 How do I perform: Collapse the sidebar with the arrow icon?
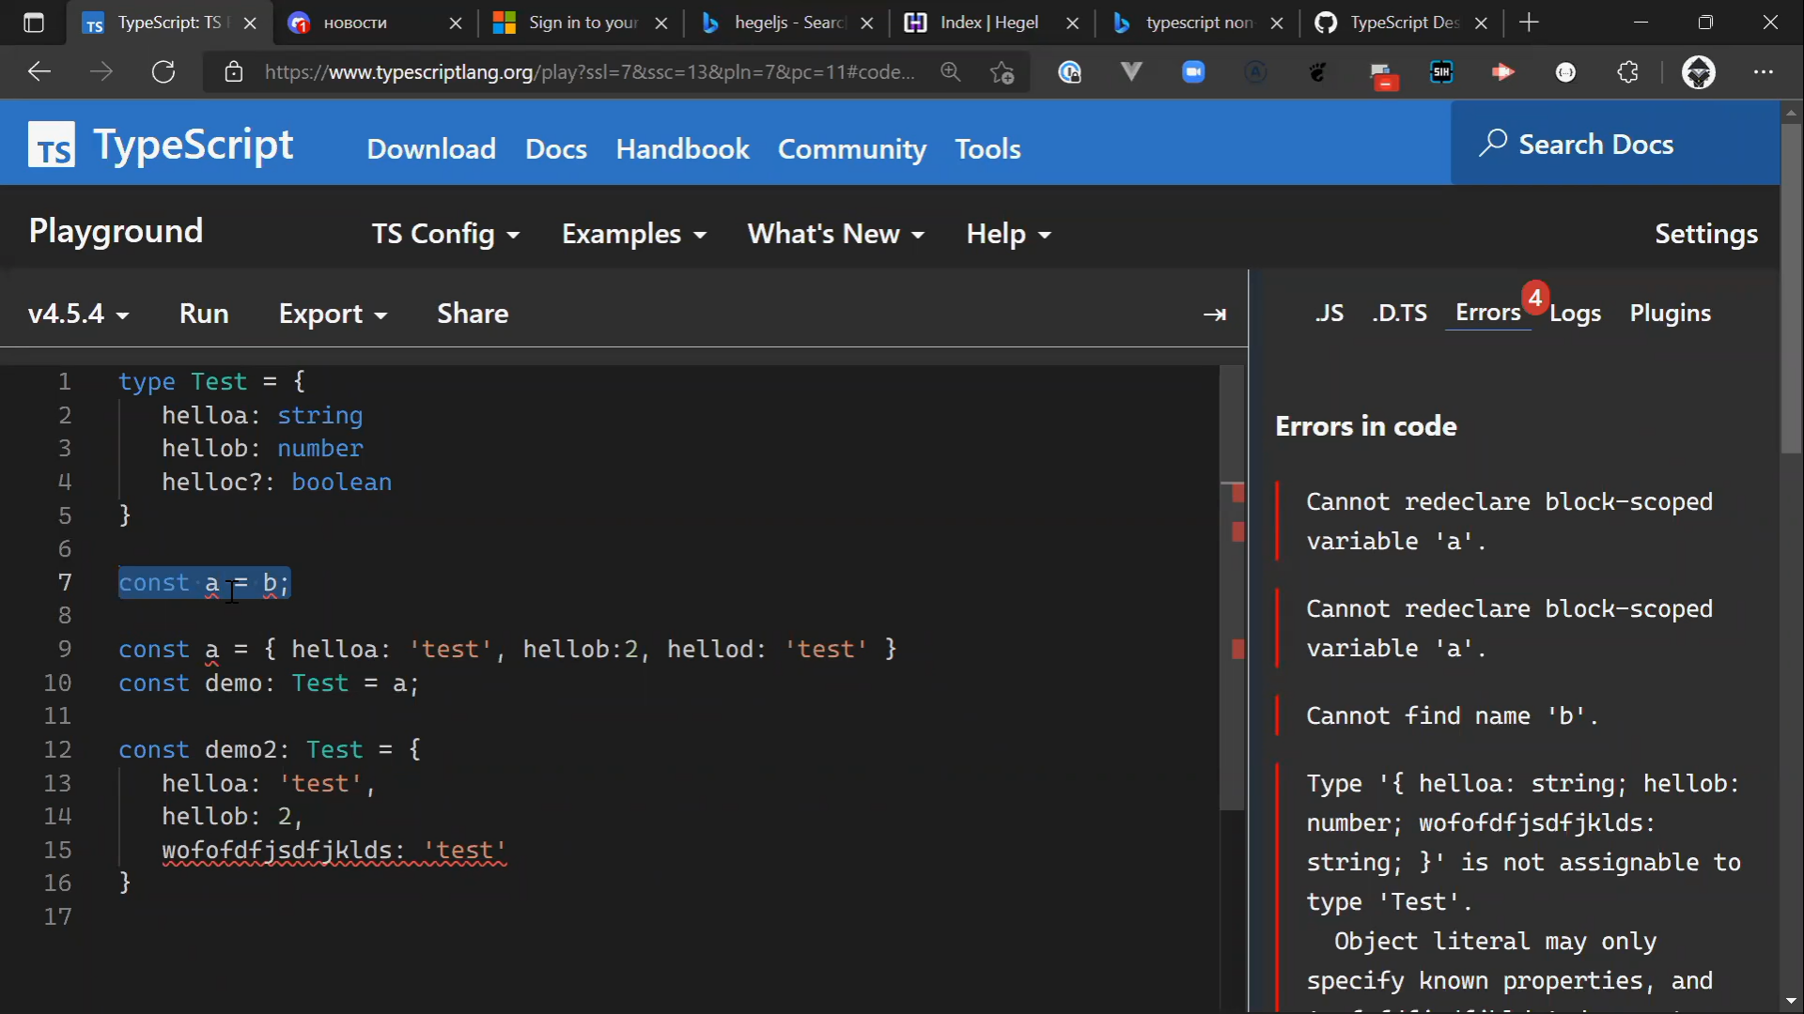click(x=1215, y=315)
